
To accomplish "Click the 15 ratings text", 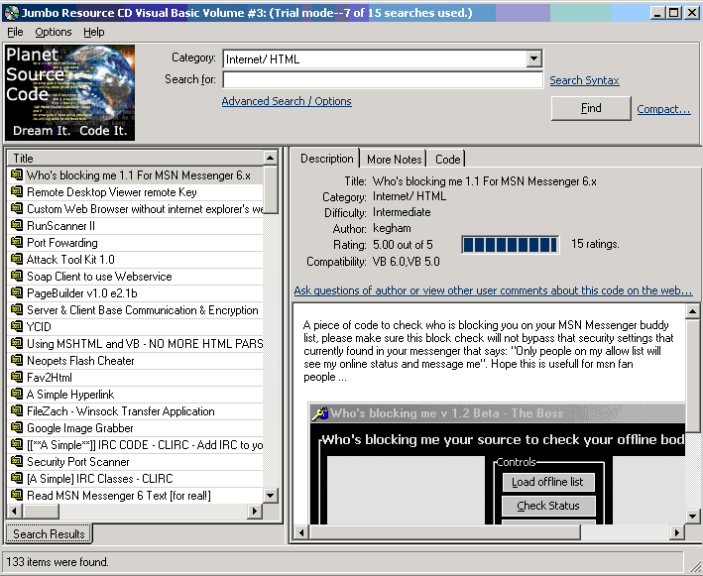I will click(x=595, y=244).
